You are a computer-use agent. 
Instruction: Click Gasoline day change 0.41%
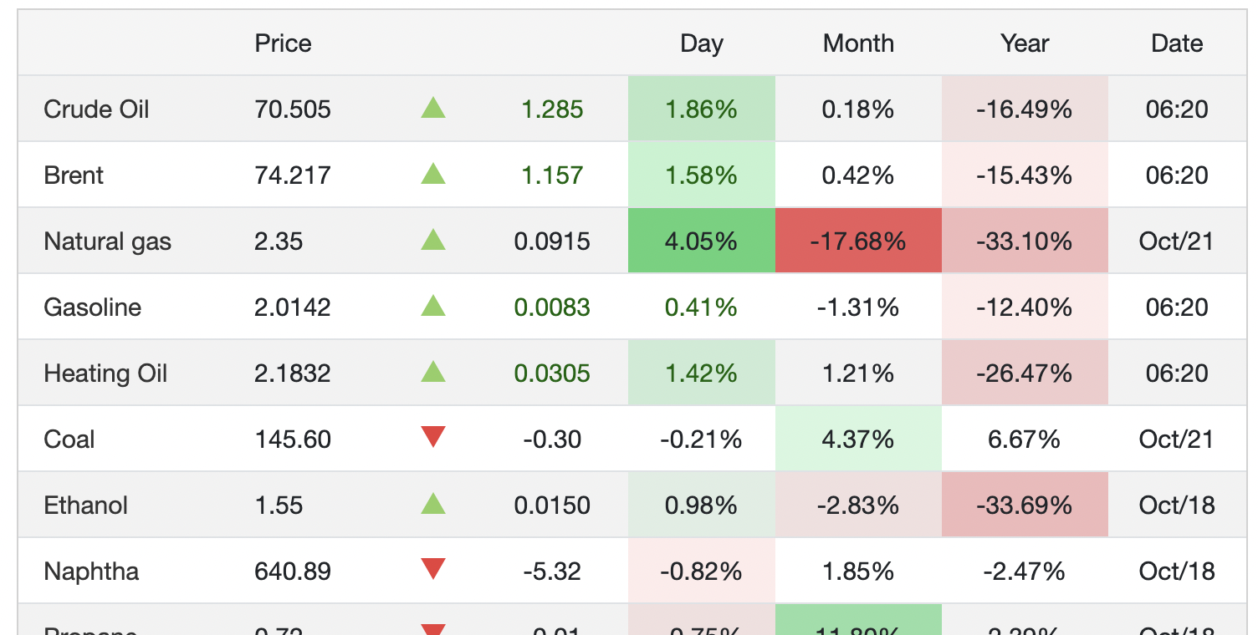pyautogui.click(x=701, y=307)
